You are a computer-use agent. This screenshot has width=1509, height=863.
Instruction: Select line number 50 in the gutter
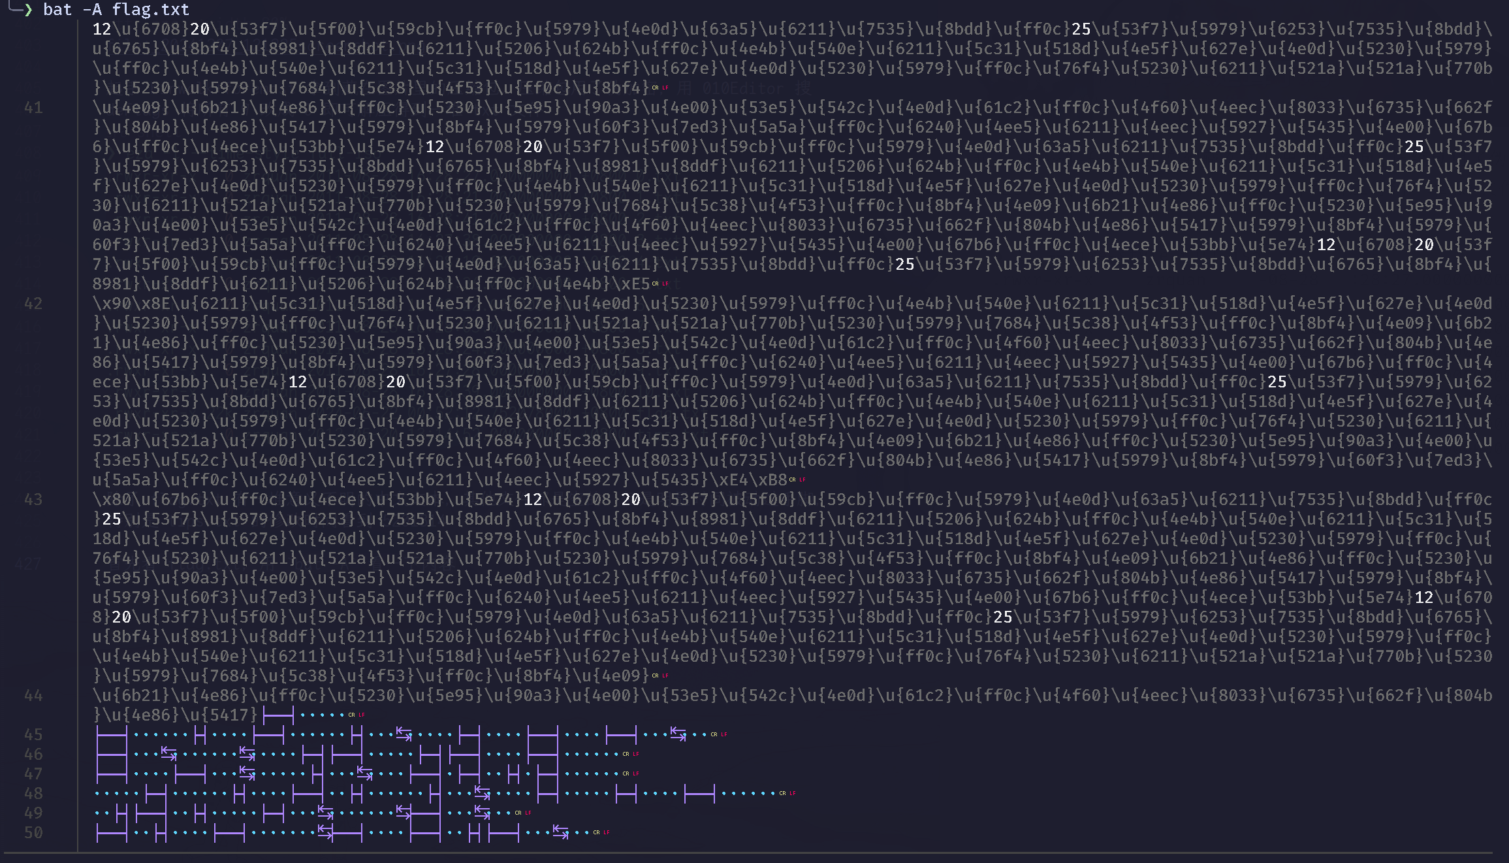coord(33,832)
